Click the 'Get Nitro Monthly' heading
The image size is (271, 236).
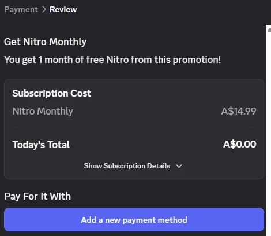pyautogui.click(x=45, y=42)
